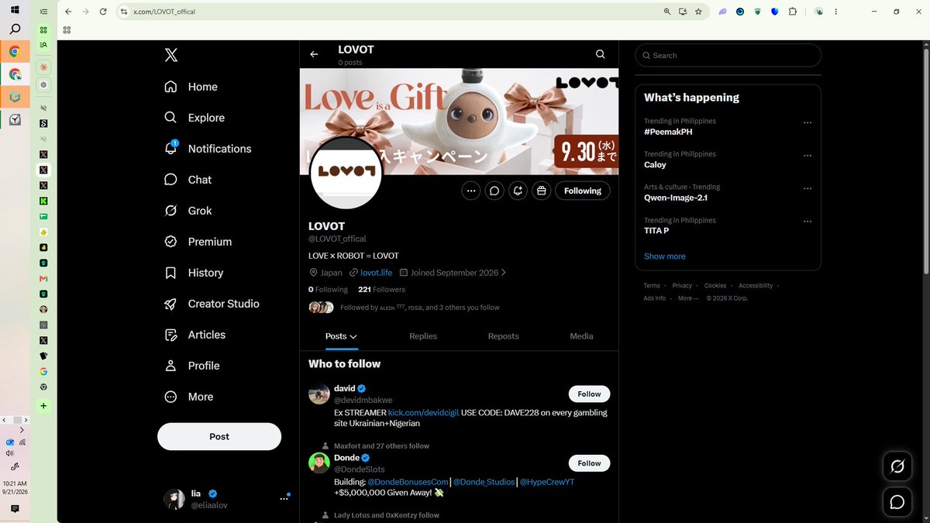
Task: Open more options for #PeemakPH trend
Action: tap(808, 122)
